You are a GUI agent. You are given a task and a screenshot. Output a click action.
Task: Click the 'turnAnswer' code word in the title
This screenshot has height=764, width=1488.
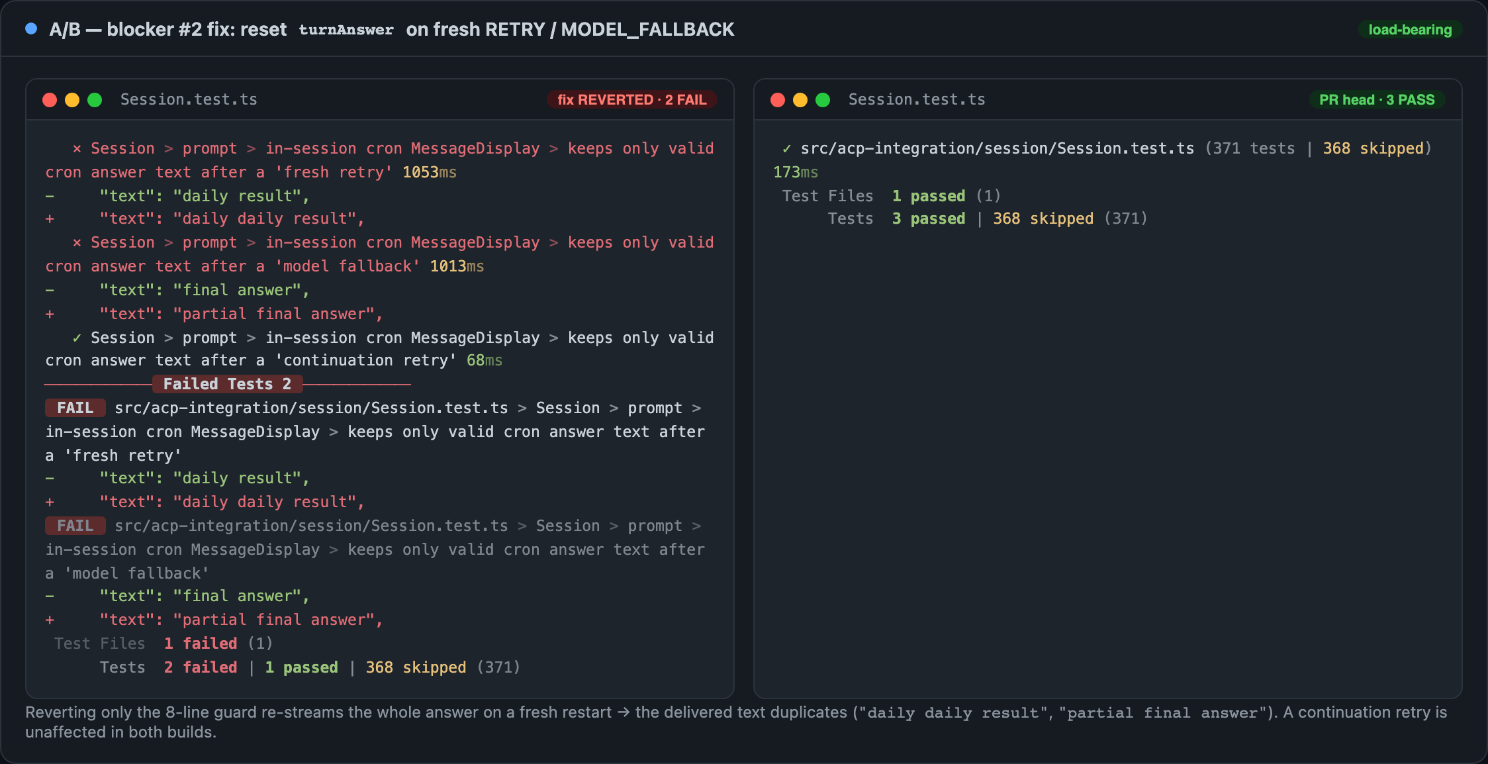coord(346,30)
